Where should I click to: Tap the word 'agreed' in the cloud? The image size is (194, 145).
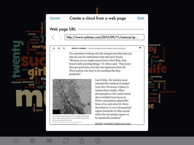tap(39, 110)
